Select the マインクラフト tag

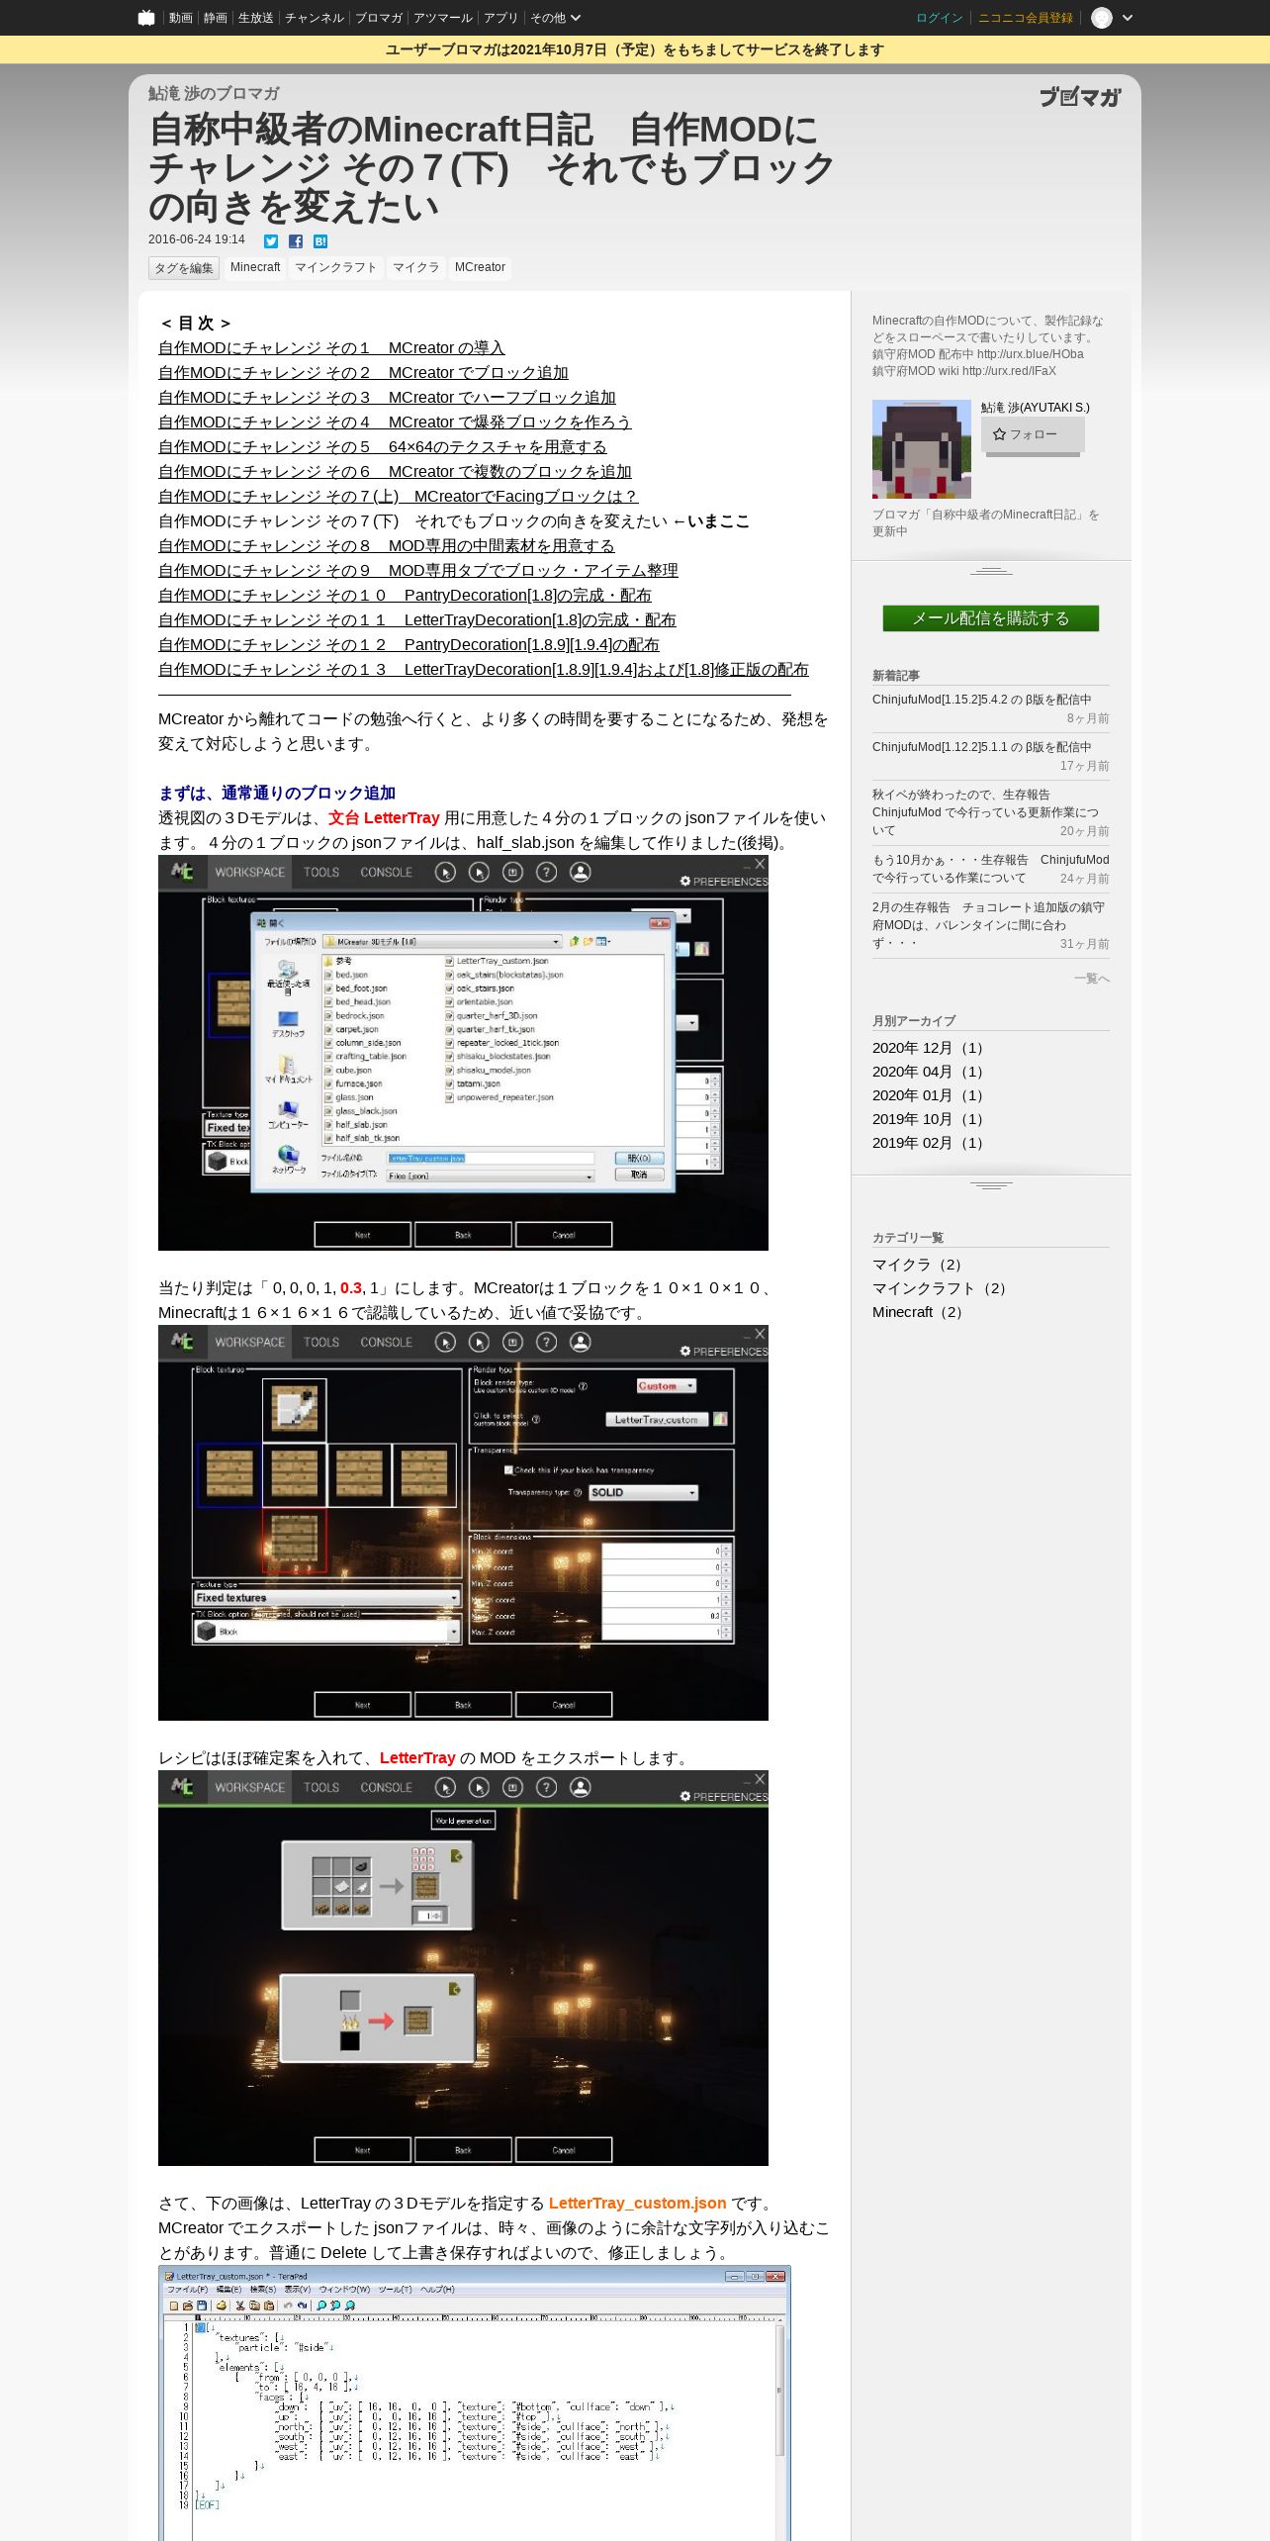coord(336,267)
